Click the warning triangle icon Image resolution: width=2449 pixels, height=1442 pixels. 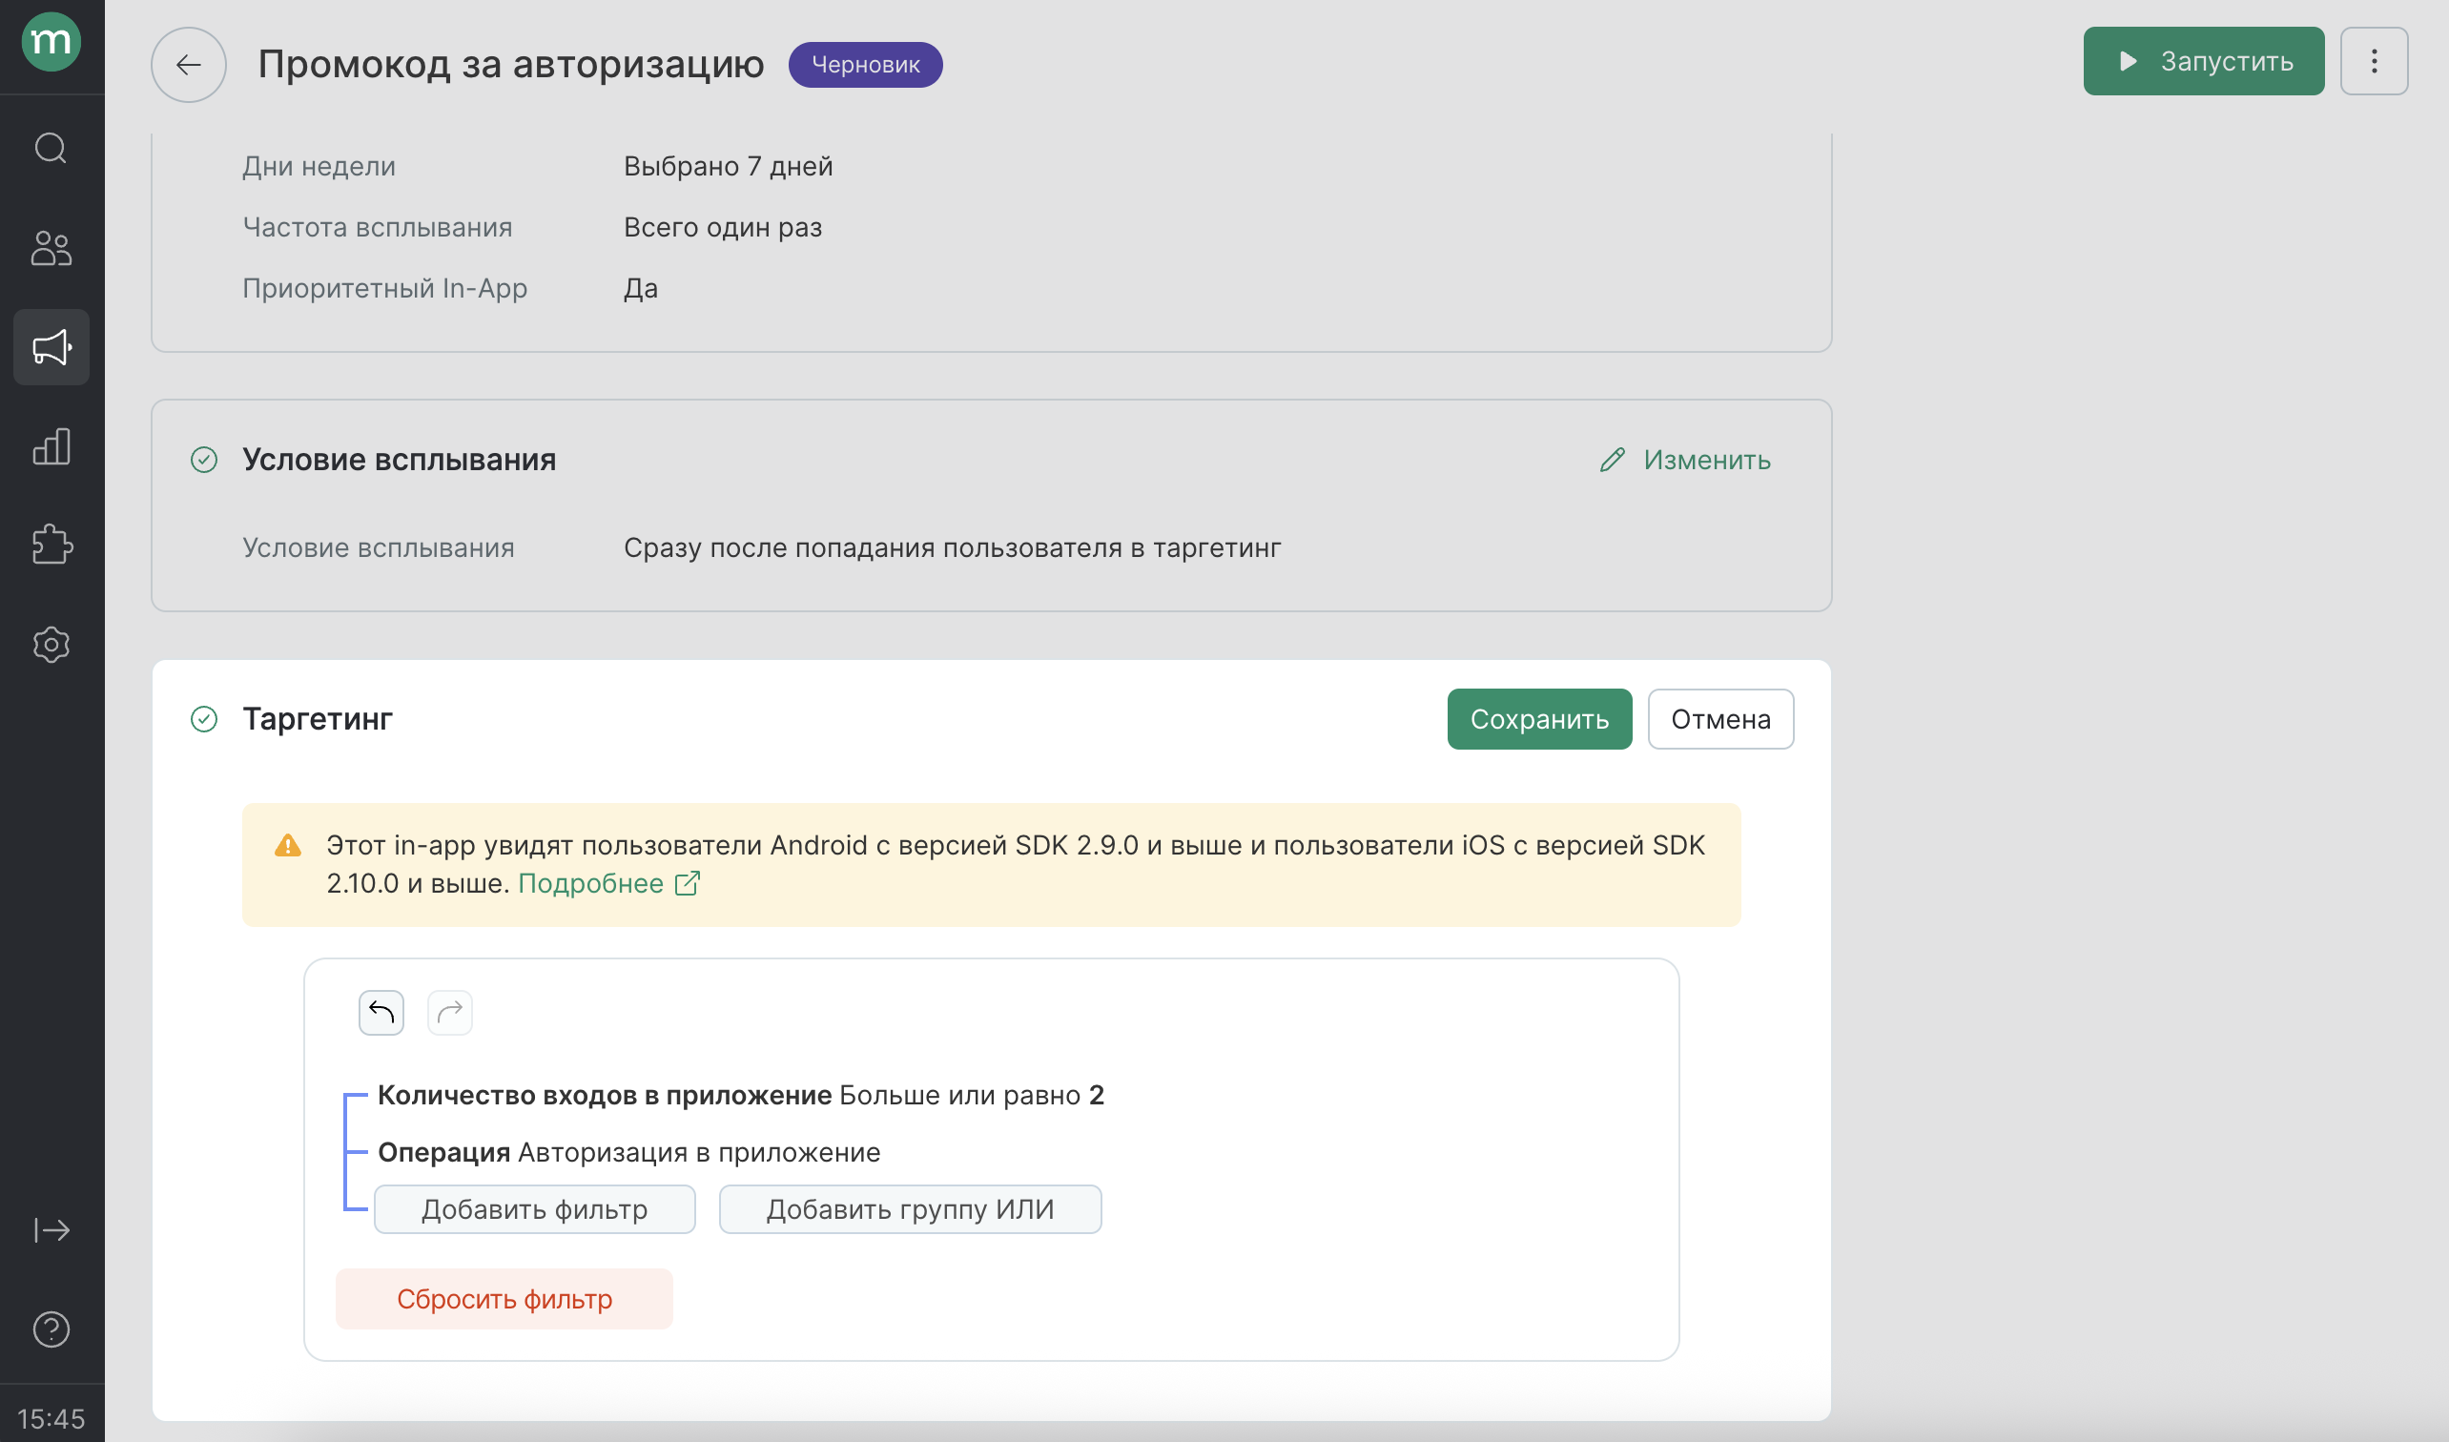pyautogui.click(x=288, y=845)
